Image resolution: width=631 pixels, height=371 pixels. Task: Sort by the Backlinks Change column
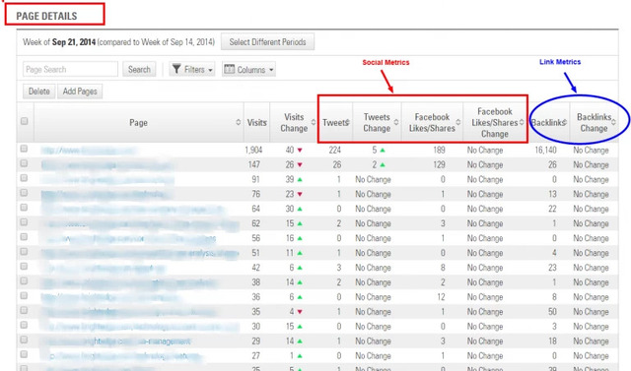click(x=613, y=122)
